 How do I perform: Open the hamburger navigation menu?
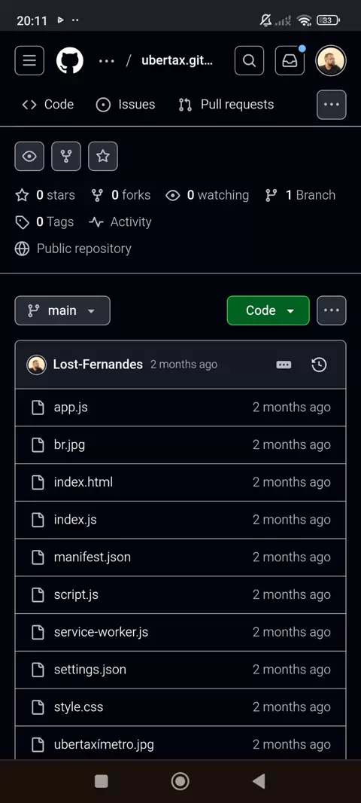tap(29, 60)
